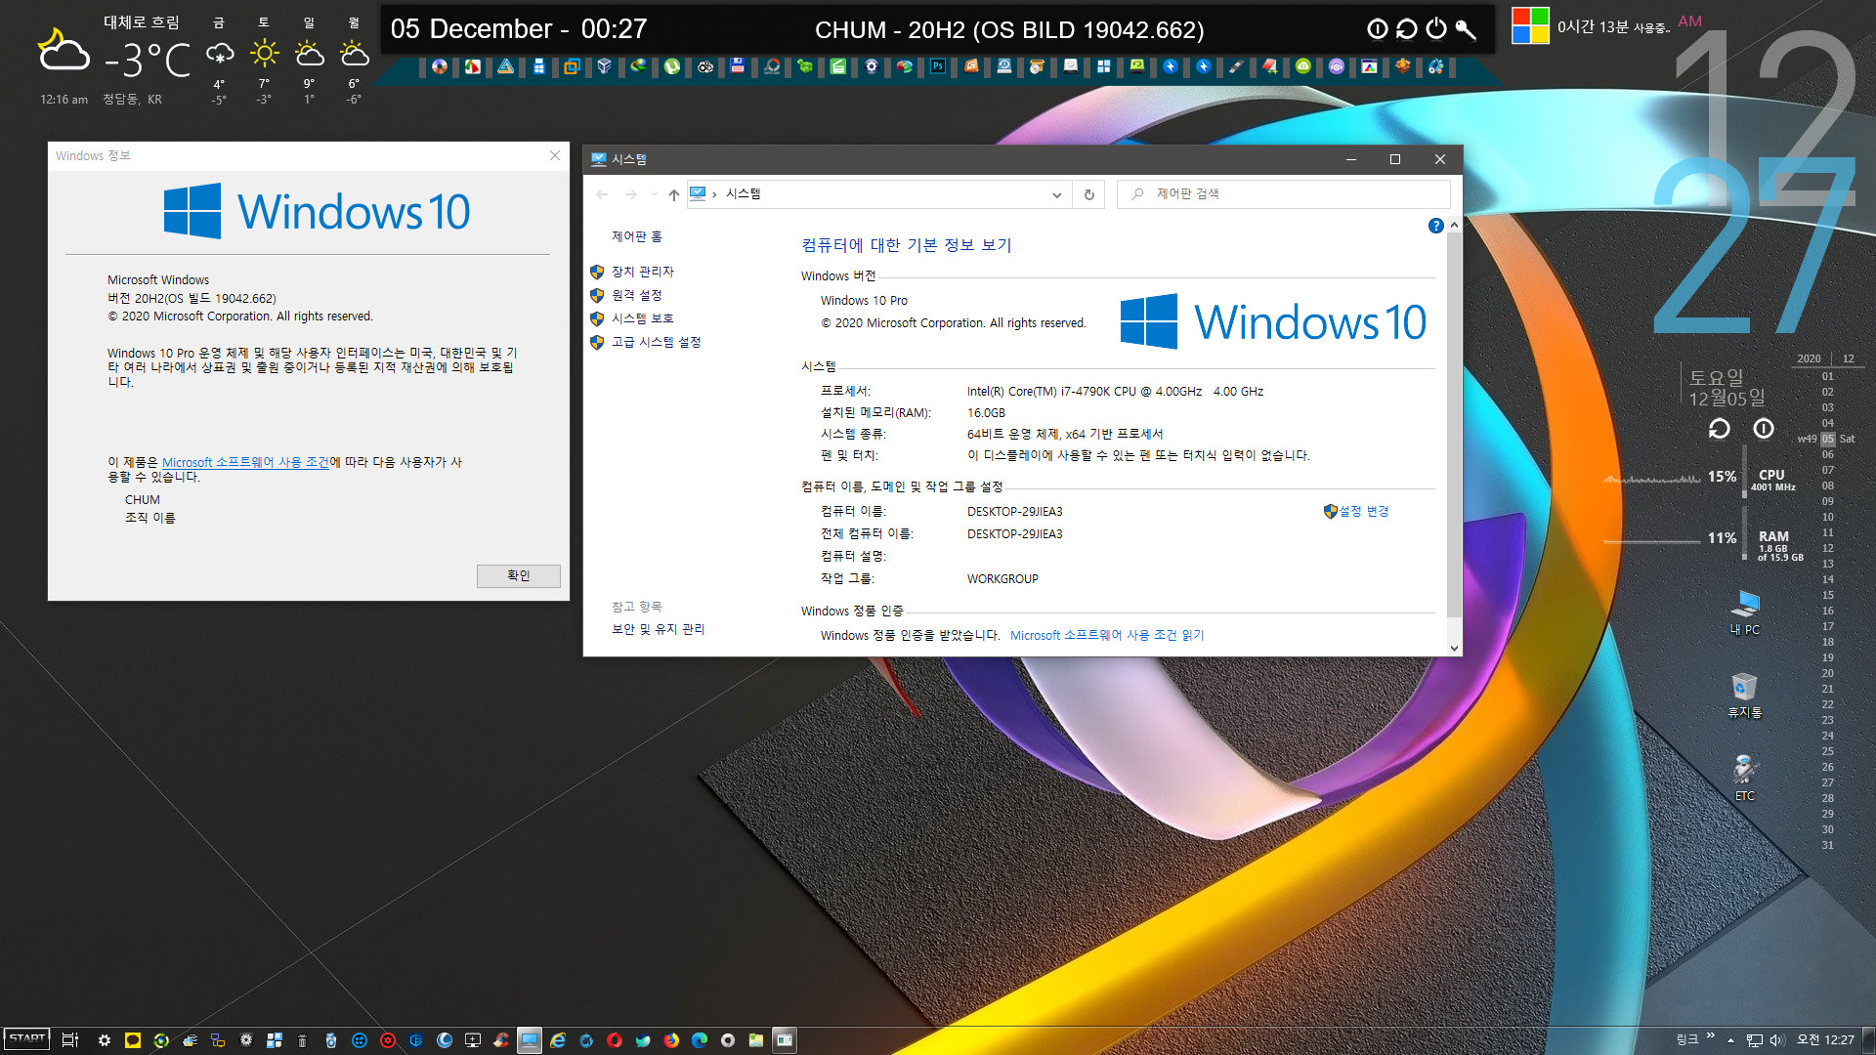
Task: Close the Windows 정보 dialog
Action: coord(555,155)
